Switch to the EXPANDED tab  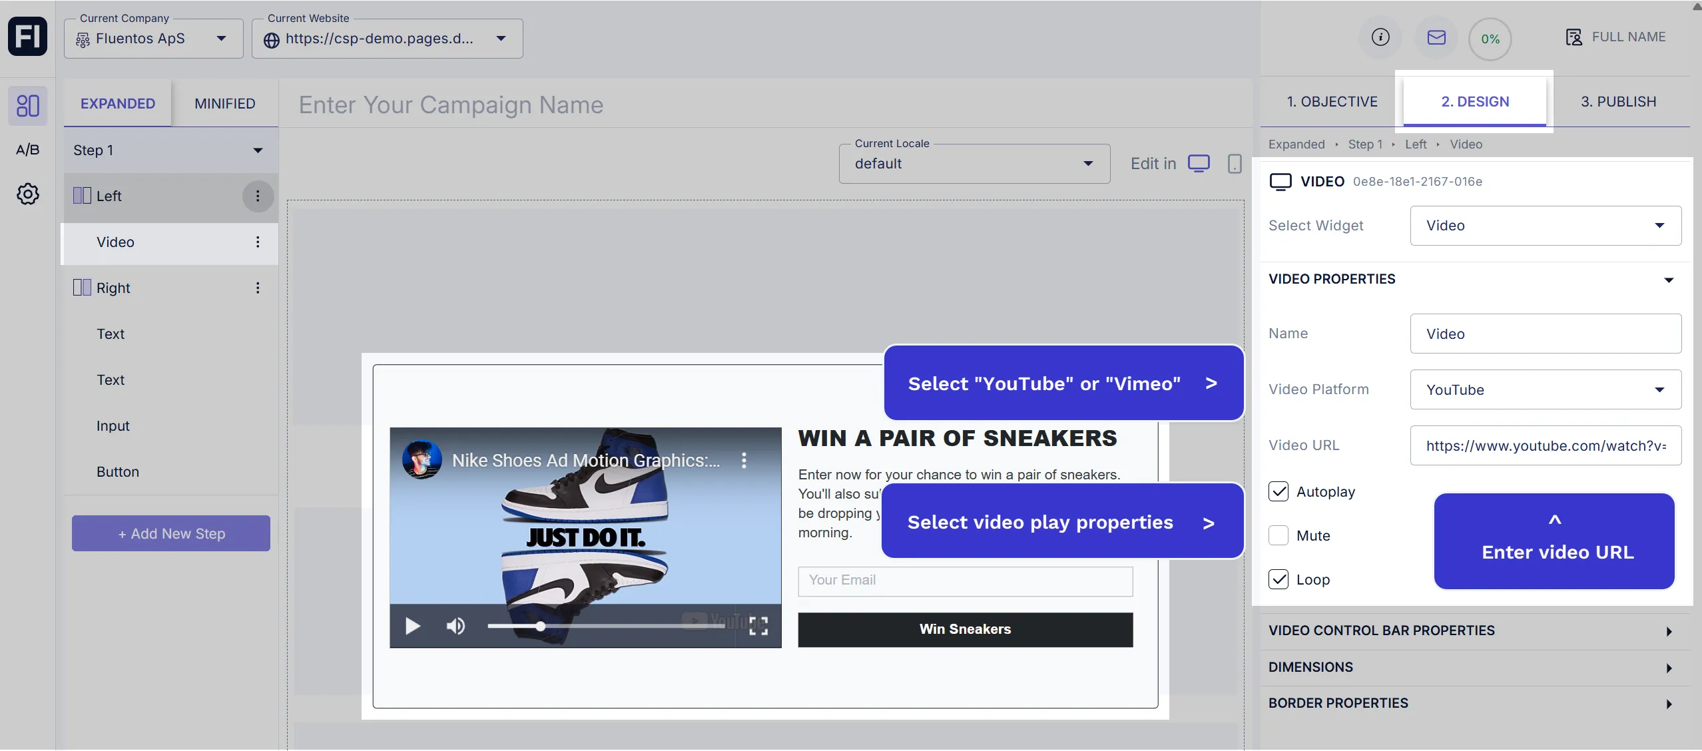(x=118, y=103)
